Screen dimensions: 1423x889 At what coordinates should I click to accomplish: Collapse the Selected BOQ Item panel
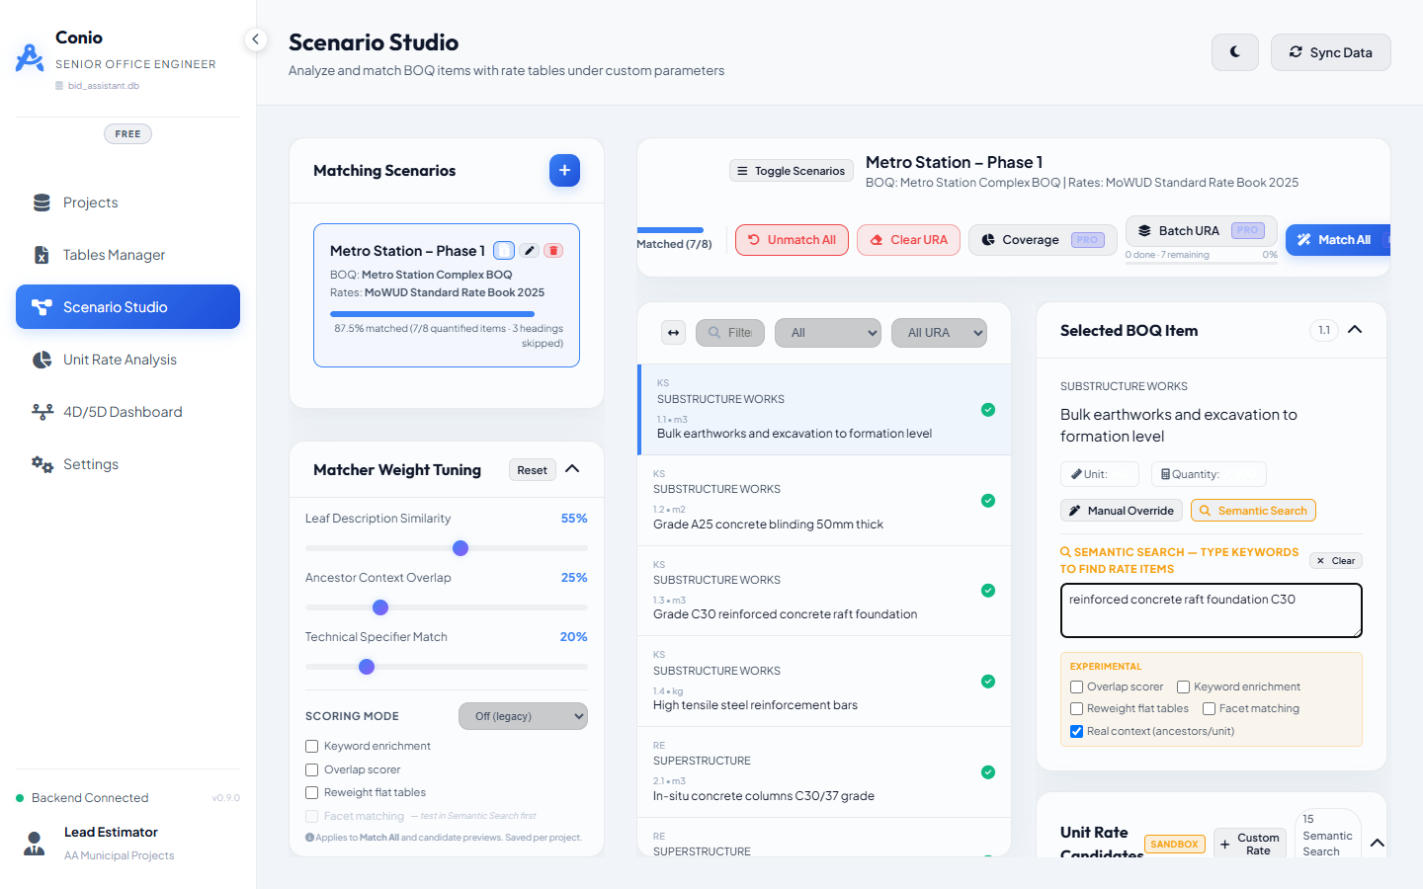[x=1355, y=330]
